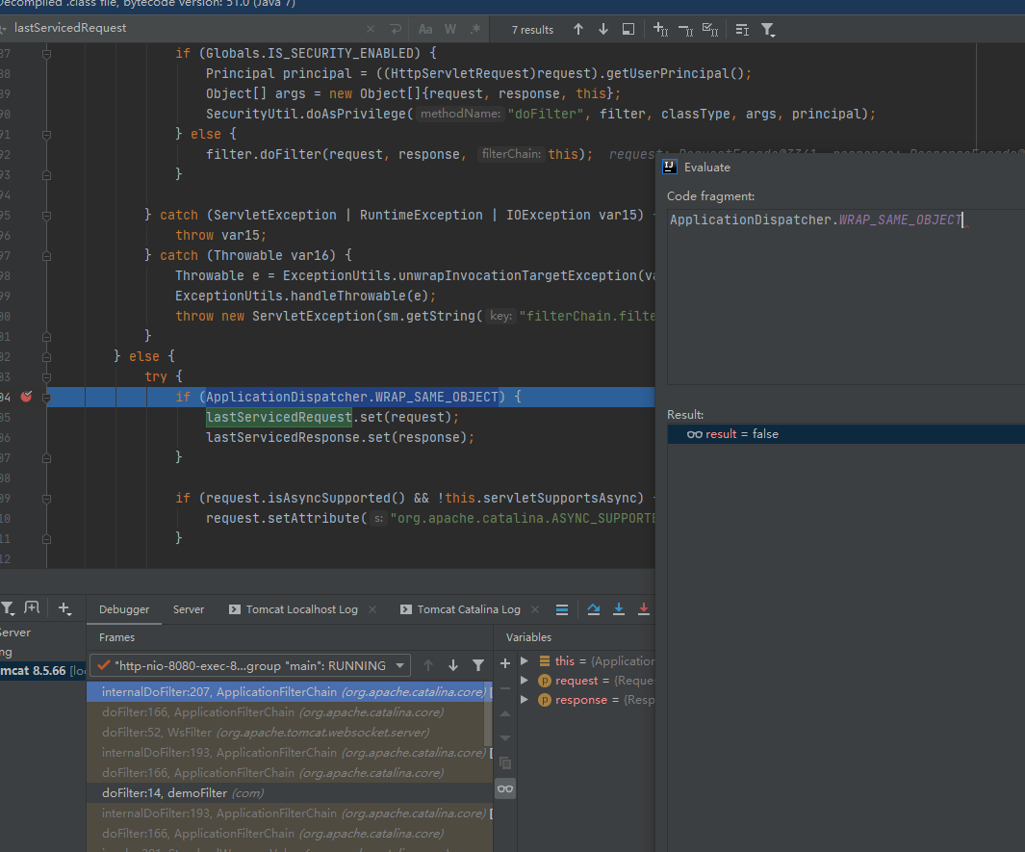Click the Frames list scrollbar
This screenshot has height=852, width=1025.
[488, 712]
